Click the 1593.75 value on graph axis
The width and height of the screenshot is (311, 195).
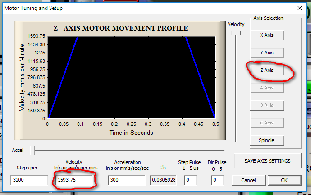(x=37, y=36)
